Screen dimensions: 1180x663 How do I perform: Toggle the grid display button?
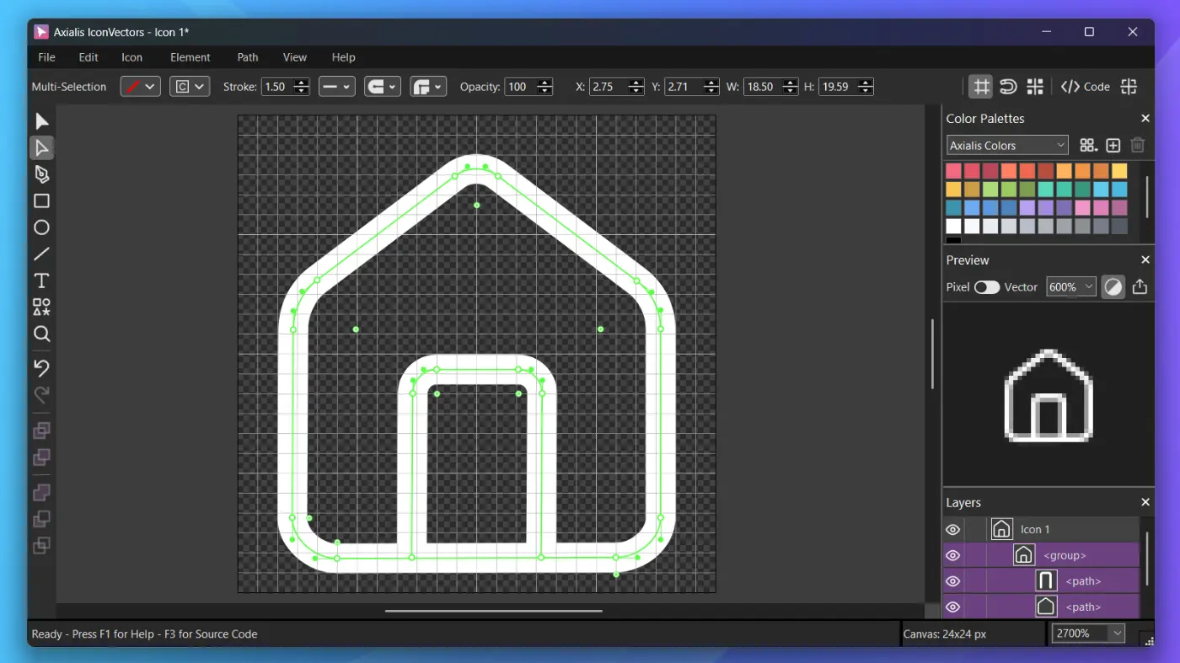[980, 87]
